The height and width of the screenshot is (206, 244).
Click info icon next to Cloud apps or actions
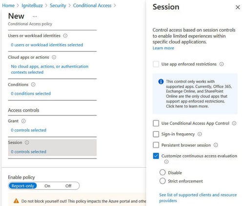coord(54,57)
